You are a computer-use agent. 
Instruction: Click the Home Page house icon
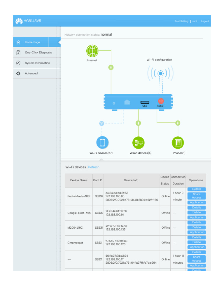18,42
